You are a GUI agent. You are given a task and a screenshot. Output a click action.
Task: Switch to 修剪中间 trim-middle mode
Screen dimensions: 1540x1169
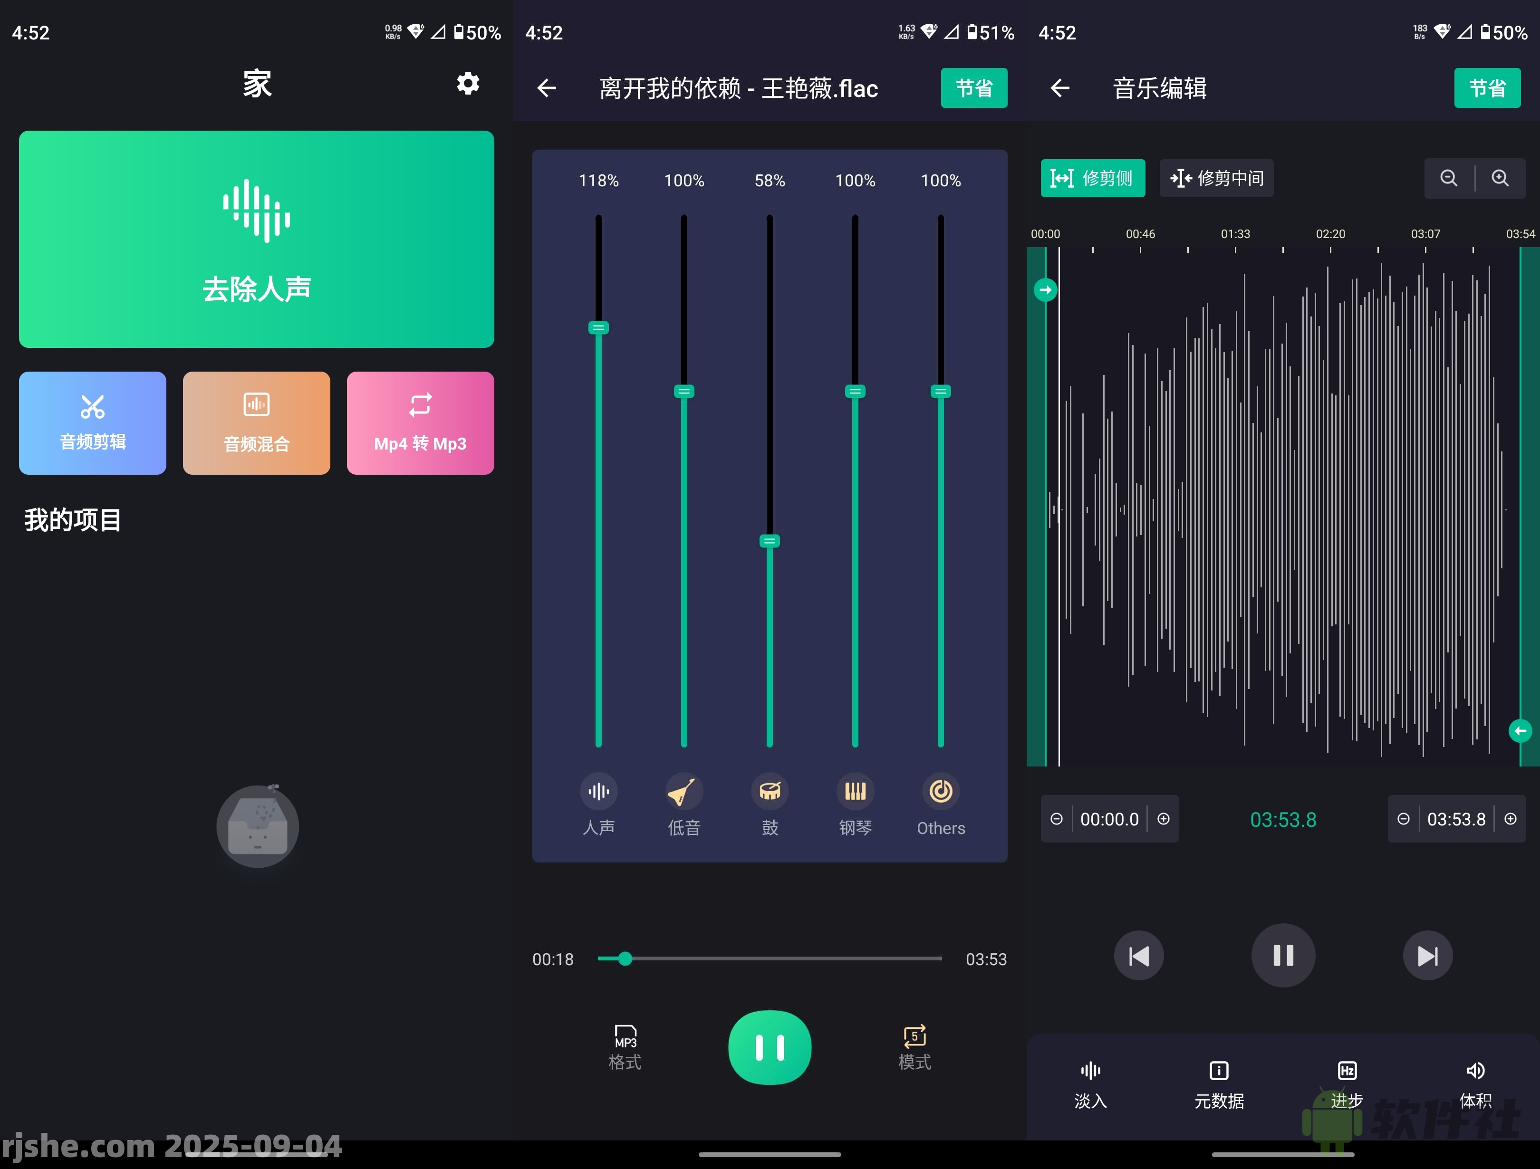pos(1215,178)
